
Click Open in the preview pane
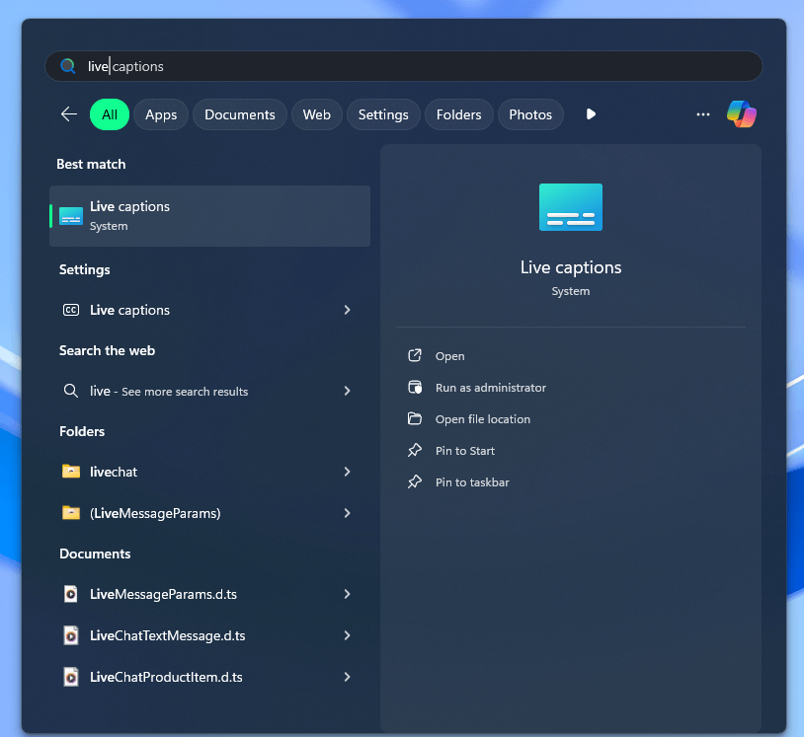(449, 356)
